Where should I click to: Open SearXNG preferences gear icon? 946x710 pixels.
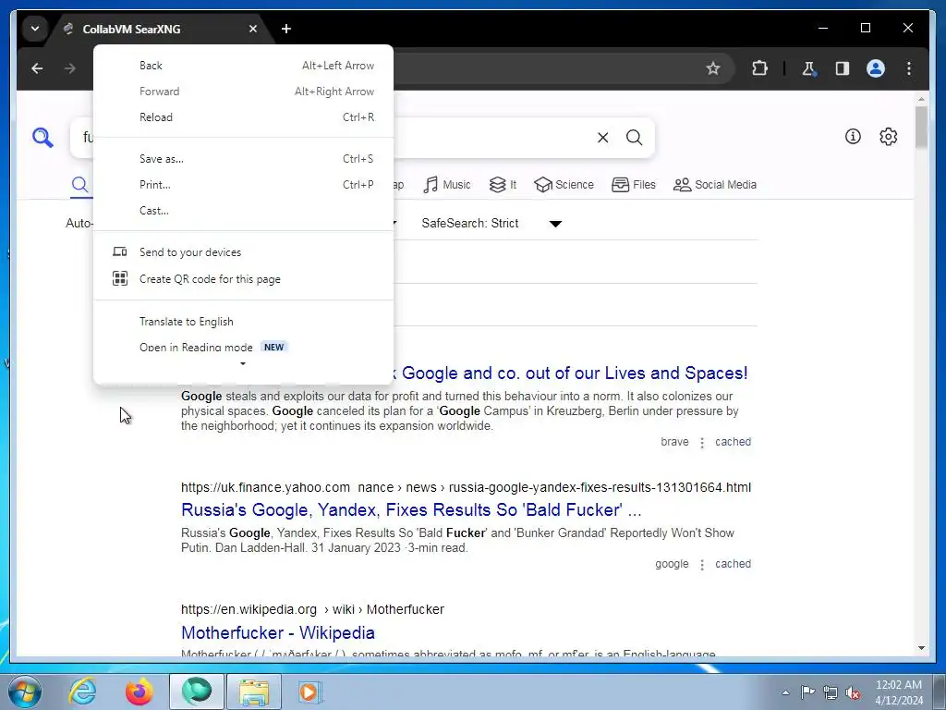click(888, 137)
